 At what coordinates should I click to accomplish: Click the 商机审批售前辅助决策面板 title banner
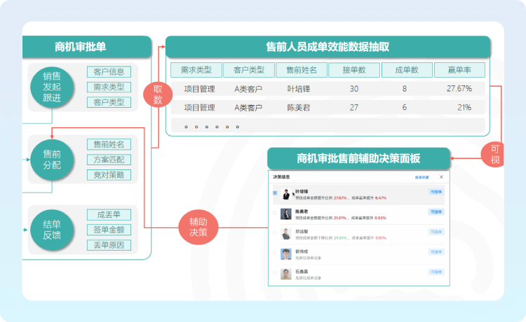click(x=358, y=158)
